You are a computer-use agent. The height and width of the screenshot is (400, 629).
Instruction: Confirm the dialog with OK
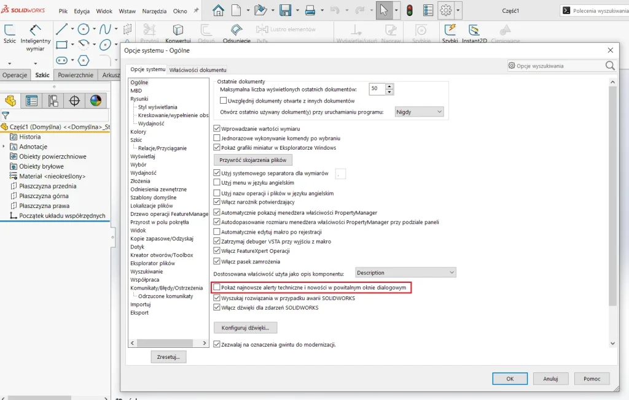tap(510, 379)
